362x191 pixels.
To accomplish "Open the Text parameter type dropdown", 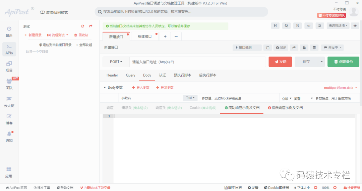I will (190, 98).
